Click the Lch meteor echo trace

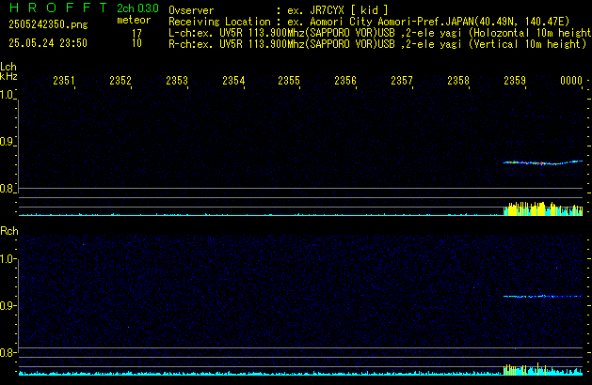[543, 162]
